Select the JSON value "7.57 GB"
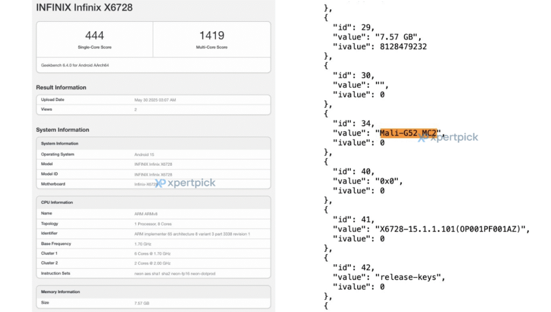 tap(399, 37)
